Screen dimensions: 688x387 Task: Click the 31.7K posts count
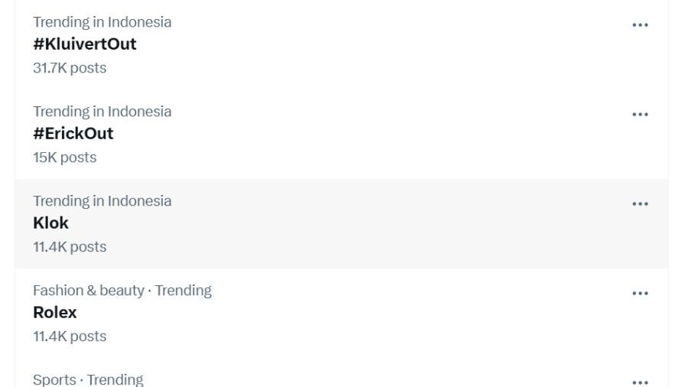click(x=70, y=68)
